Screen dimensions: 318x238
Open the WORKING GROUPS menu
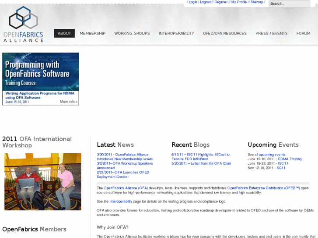(132, 33)
